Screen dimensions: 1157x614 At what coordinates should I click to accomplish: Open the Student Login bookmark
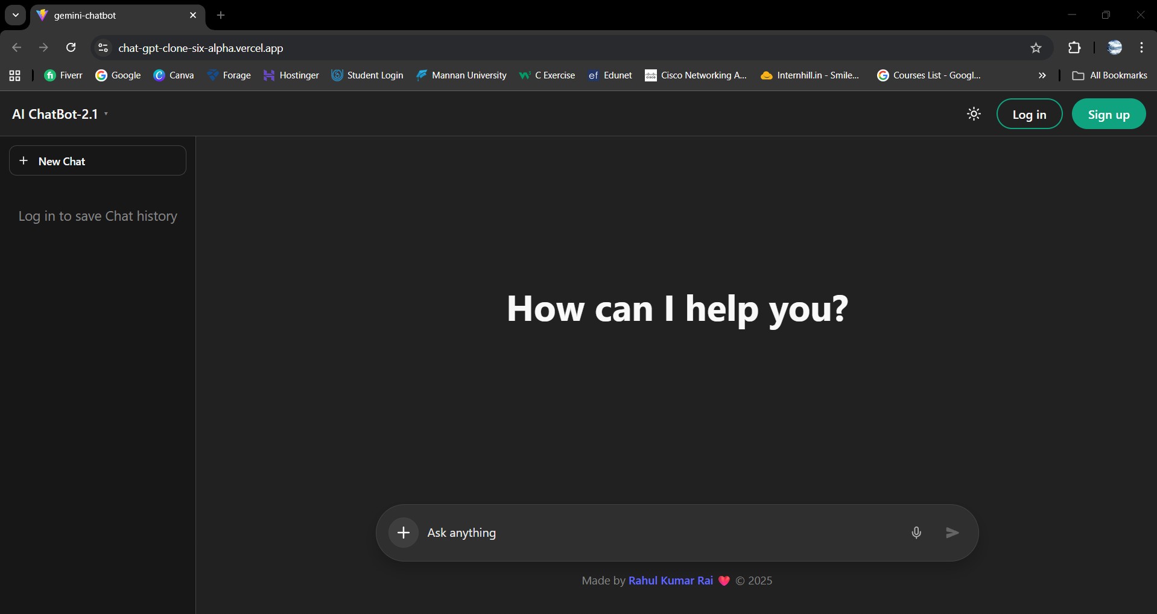[x=367, y=75]
